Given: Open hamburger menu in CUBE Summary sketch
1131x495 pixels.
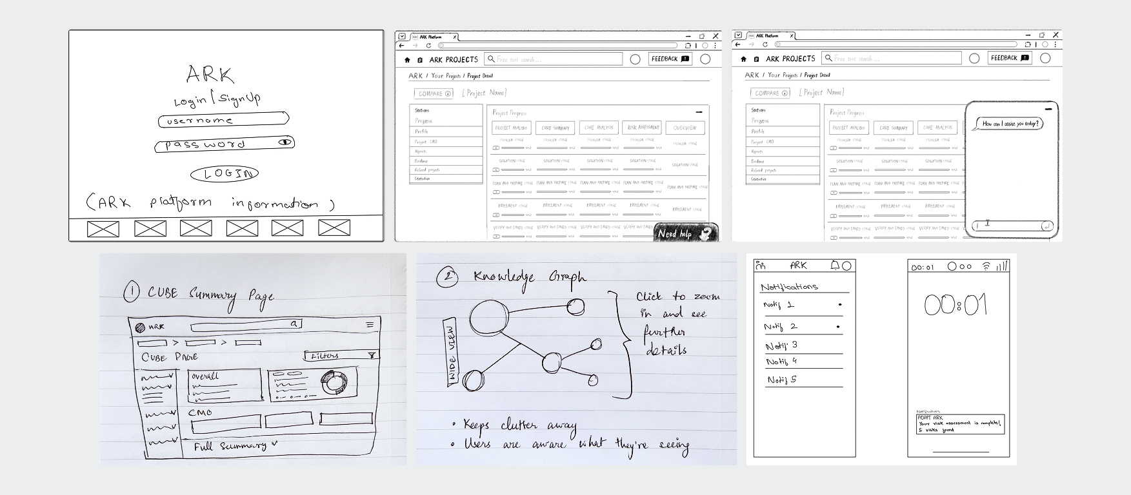Looking at the screenshot, I should click(370, 325).
